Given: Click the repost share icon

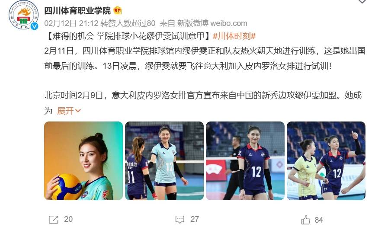Looking at the screenshot, I should (x=53, y=219).
